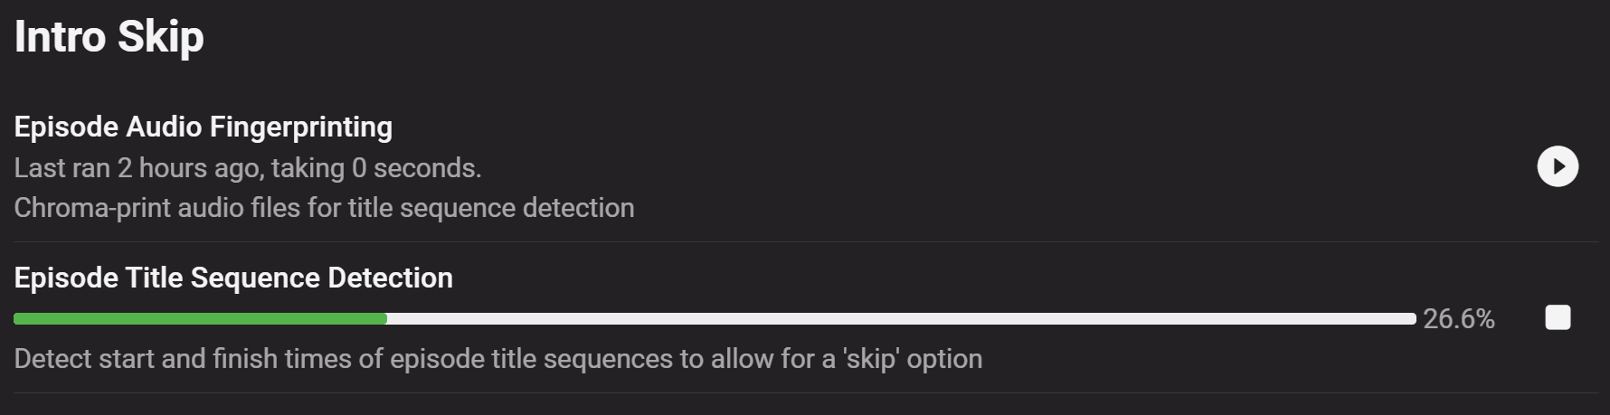
Task: Click where the green progress fill ends
Action: click(385, 318)
